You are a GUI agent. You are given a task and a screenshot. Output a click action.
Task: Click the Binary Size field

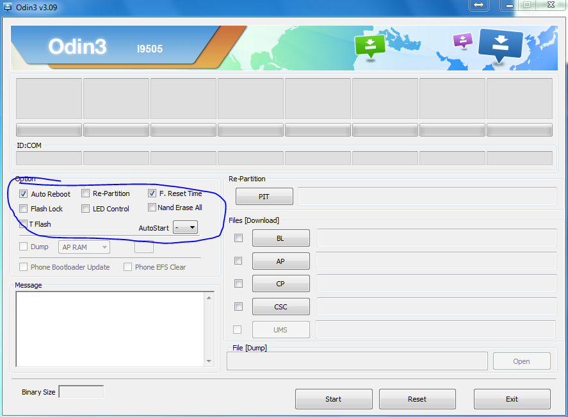tap(81, 391)
